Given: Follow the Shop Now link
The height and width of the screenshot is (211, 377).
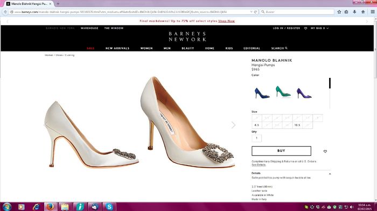Looking at the screenshot, I should pos(227,21).
